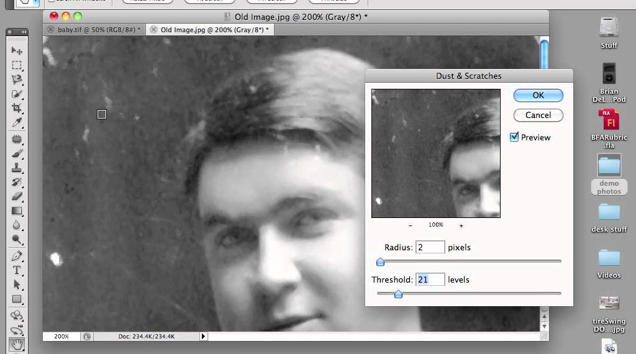
Task: Confirm Dust & Scratches with OK
Action: (x=538, y=95)
